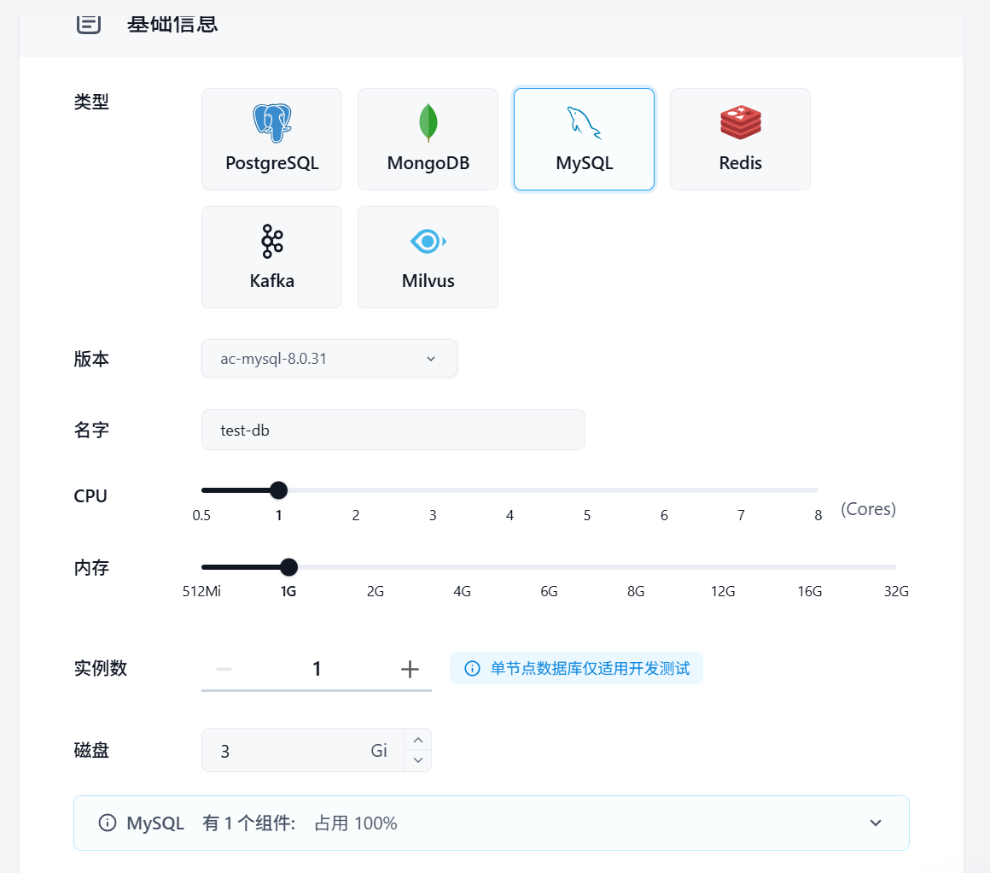990x873 pixels.
Task: Click the 基础信息 section icon
Action: (89, 24)
